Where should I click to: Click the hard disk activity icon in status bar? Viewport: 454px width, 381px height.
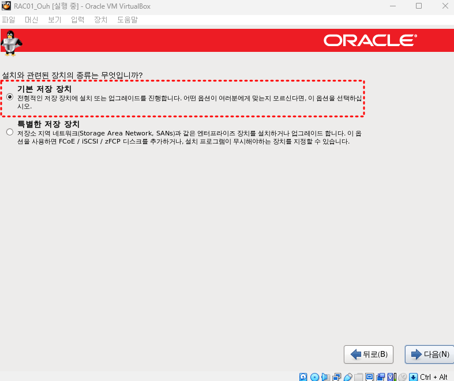pos(303,377)
